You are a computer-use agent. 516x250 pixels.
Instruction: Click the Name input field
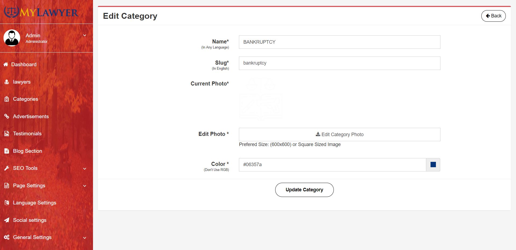tap(339, 42)
